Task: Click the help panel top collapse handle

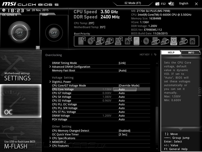Action: (x=181, y=56)
